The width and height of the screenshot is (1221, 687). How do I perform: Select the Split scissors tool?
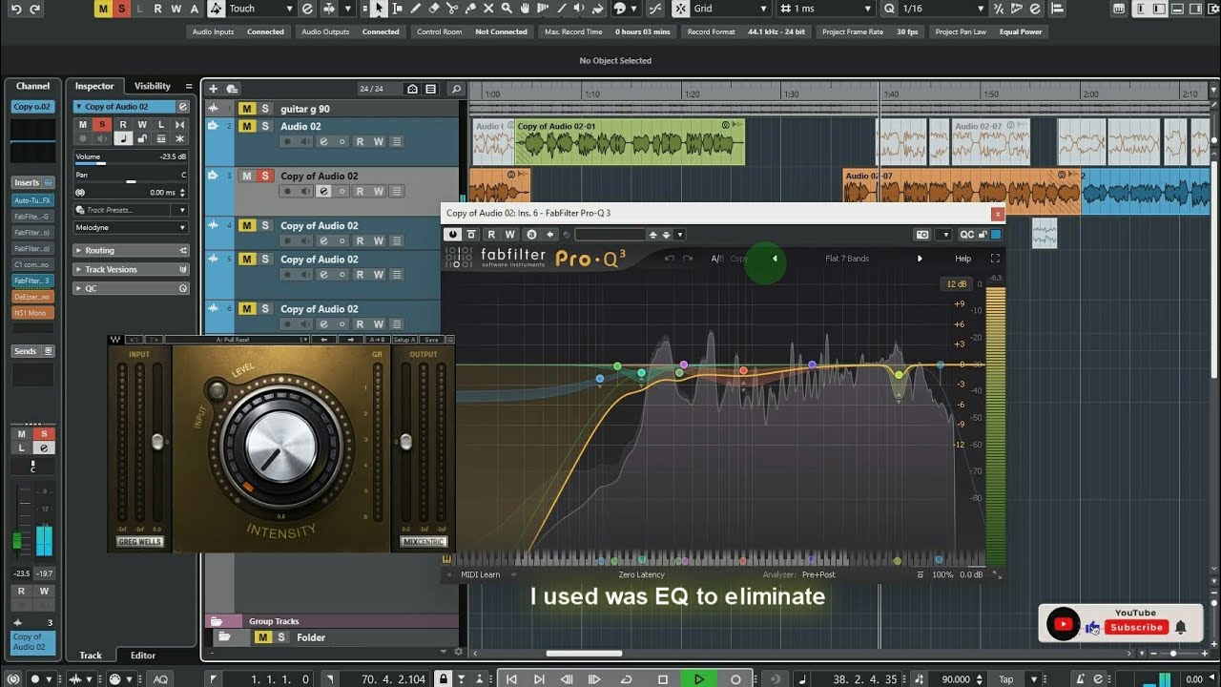tap(452, 9)
